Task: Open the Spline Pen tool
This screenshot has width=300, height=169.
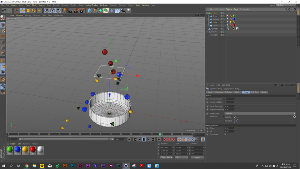Action: click(x=95, y=11)
